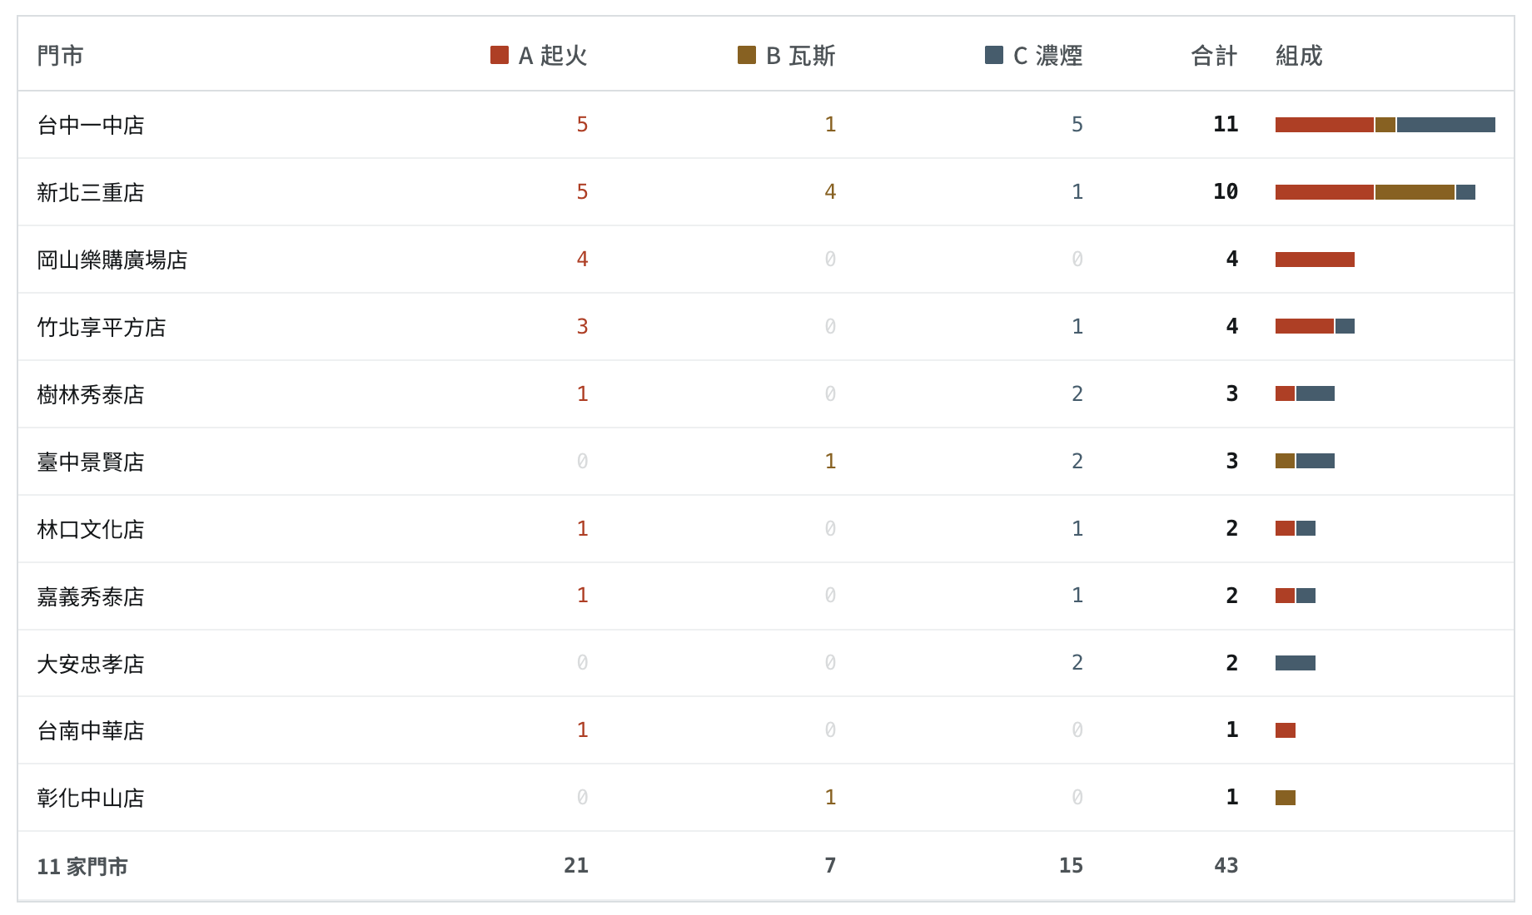Viewport: 1532px width, 915px height.
Task: Click the B 瓦斯 footer total 7
Action: (830, 865)
